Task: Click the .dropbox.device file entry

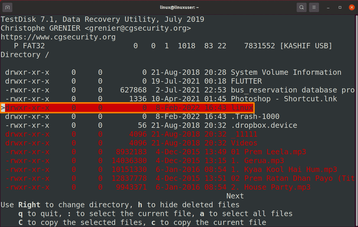Action: (151, 125)
